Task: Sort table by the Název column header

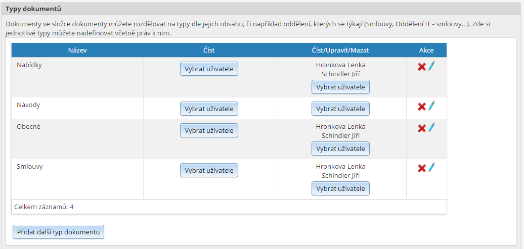Action: pyautogui.click(x=77, y=50)
